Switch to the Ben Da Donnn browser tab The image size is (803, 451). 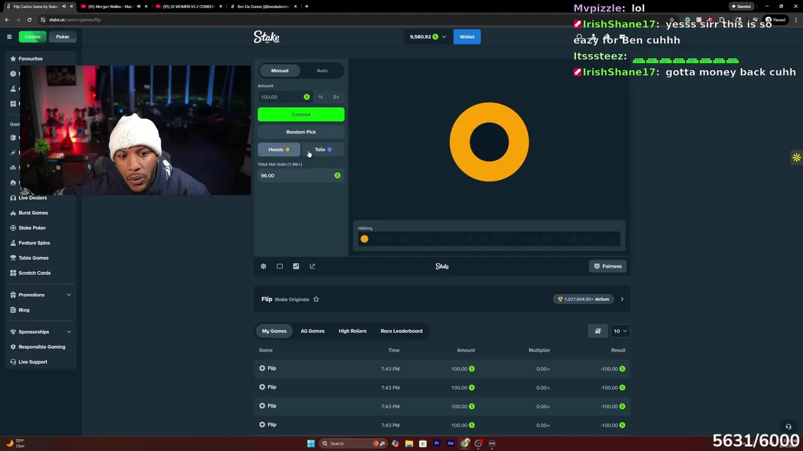pyautogui.click(x=263, y=6)
